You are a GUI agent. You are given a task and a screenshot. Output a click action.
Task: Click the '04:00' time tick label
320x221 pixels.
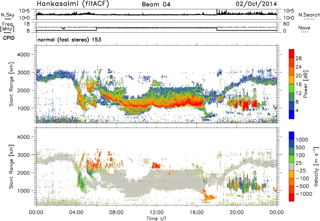tap(76, 213)
